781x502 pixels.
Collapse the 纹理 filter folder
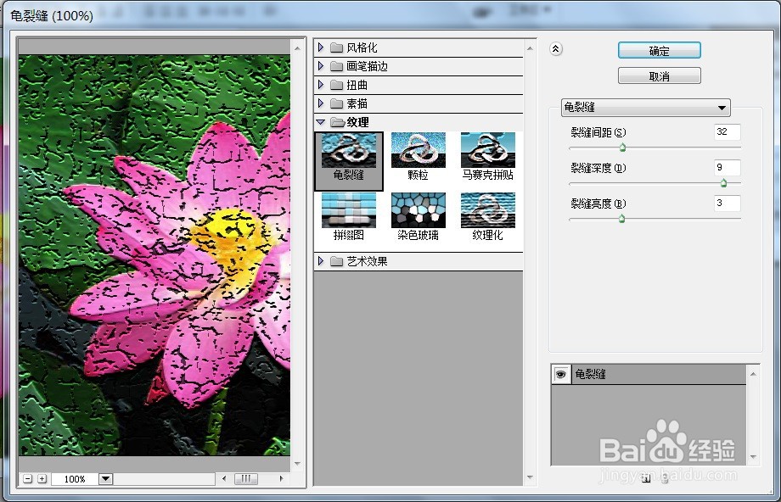(320, 122)
